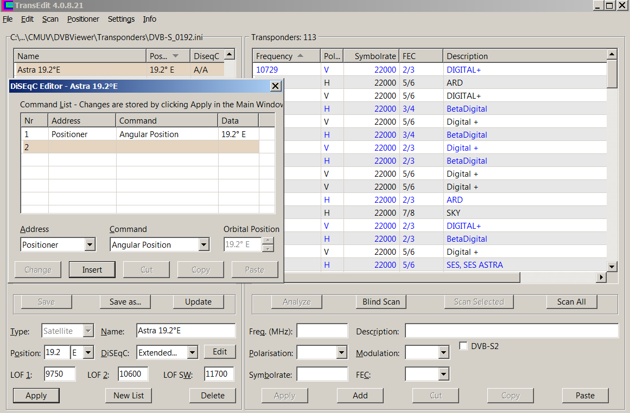This screenshot has width=630, height=413.
Task: Click Orbital Position spinner up arrow
Action: (x=268, y=241)
